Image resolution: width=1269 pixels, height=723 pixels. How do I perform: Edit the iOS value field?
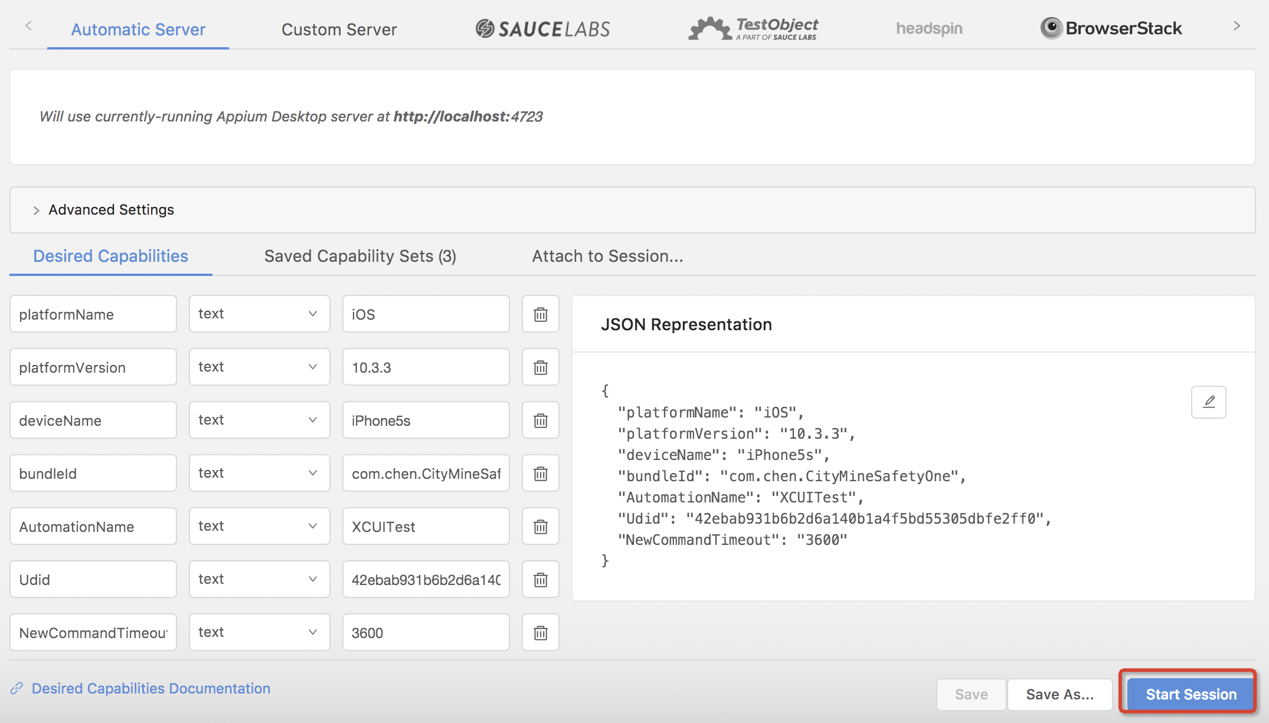point(426,314)
